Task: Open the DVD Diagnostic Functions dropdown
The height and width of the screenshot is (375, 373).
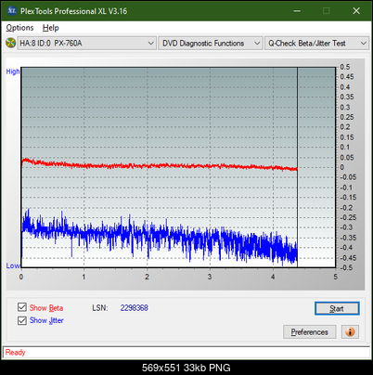Action: [x=211, y=44]
